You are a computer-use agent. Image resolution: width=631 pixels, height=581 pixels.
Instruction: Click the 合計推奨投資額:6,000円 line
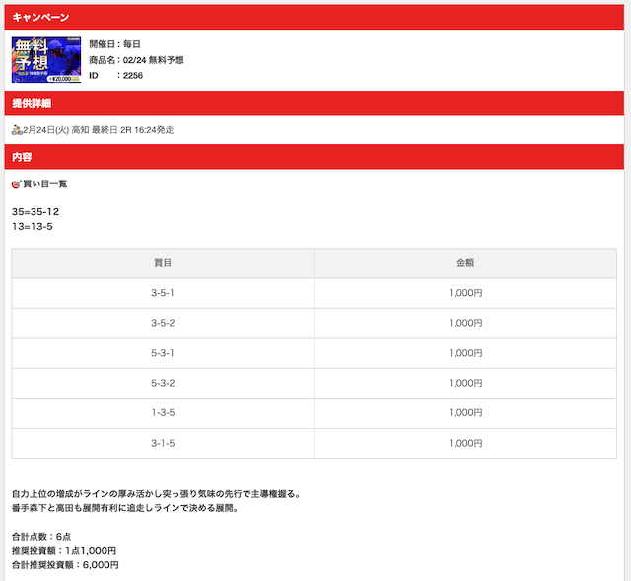coord(65,565)
